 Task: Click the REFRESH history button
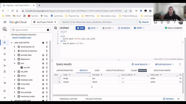click(x=168, y=99)
